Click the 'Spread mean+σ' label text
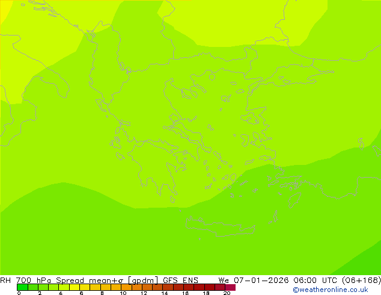 (90, 281)
